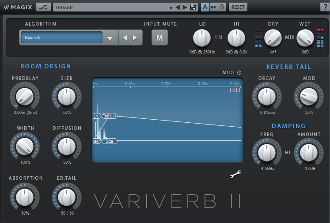Viewport: 330px width, 223px height.
Task: Click the LO EQ knob
Action: coord(202,38)
